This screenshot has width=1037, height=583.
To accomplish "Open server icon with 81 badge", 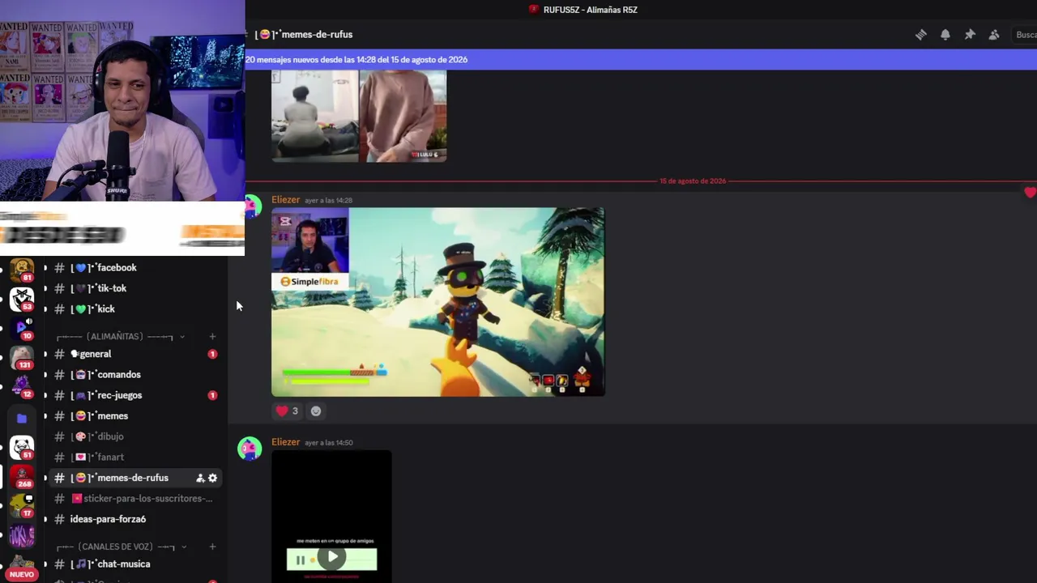I will tap(22, 270).
